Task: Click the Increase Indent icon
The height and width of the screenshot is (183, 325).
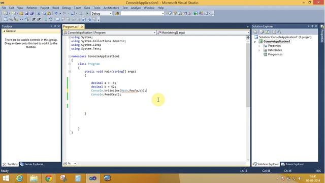Action: coord(39,19)
